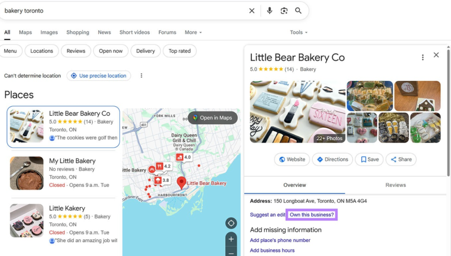Click the Own this business? link

pyautogui.click(x=312, y=215)
